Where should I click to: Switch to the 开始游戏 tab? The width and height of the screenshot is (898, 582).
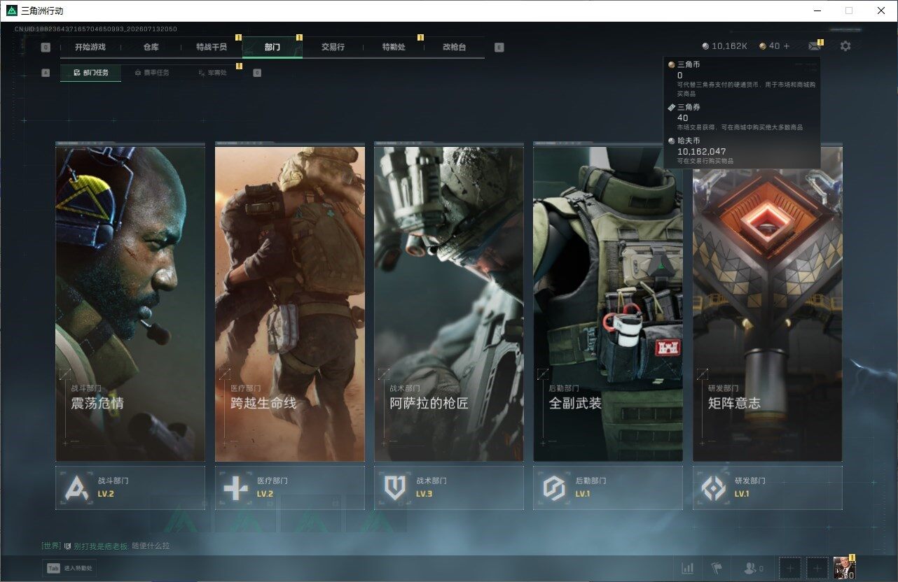[x=90, y=47]
